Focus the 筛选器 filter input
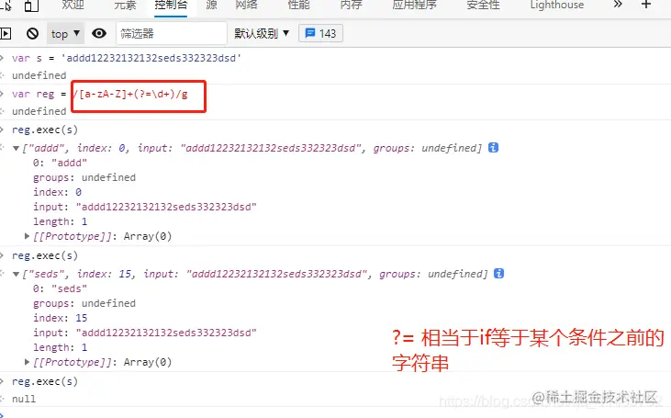Screen dimensions: 671x418 point(171,33)
